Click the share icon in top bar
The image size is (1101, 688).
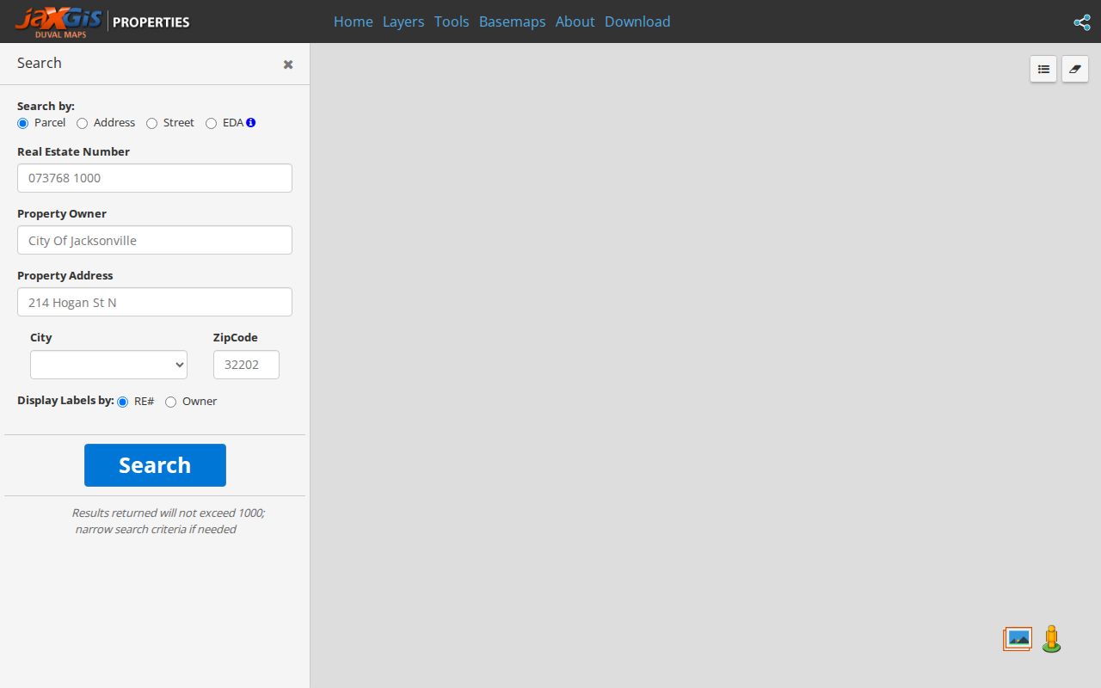pyautogui.click(x=1082, y=22)
